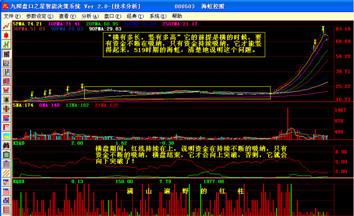Click the 8MA:148 volume label
Viewport: 354px width, 216px height.
[50, 105]
